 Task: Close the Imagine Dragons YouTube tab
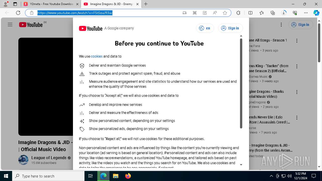137,4
